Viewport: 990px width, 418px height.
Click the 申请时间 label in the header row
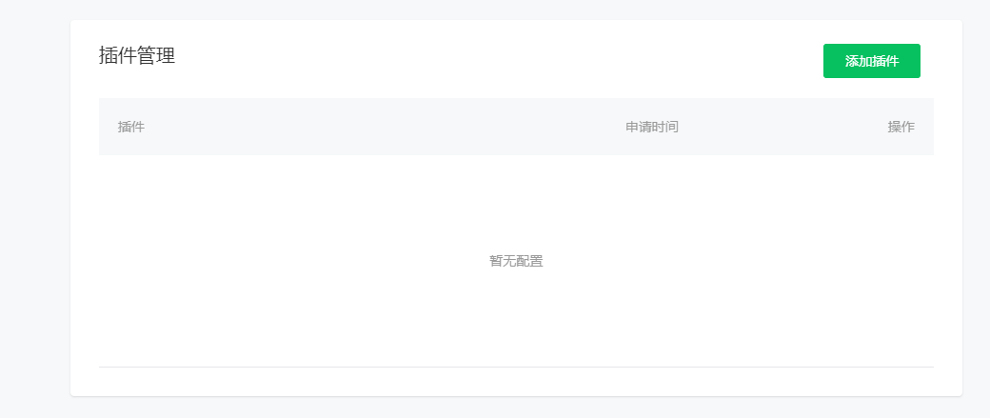click(651, 127)
